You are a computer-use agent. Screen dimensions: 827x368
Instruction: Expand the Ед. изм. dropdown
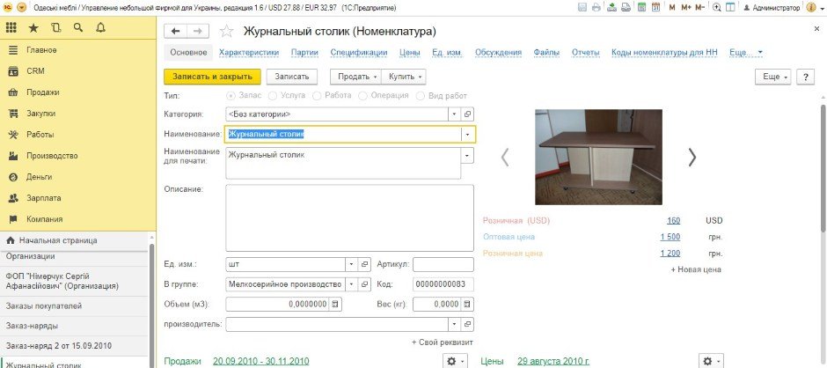point(352,264)
